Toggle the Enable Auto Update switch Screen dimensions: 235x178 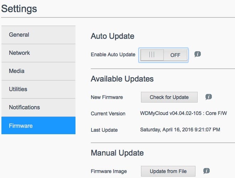point(163,55)
